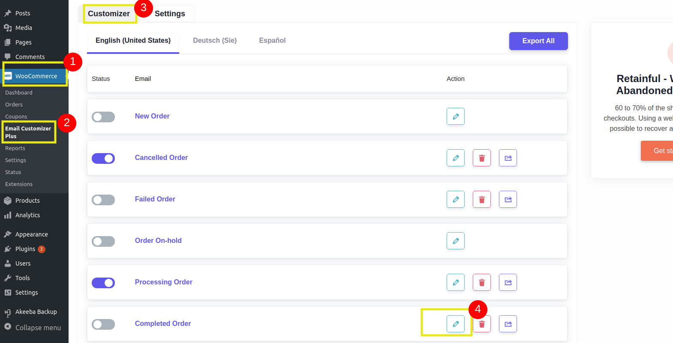Click the Media icon in sidebar
Screen dimensions: 673x343
8,28
